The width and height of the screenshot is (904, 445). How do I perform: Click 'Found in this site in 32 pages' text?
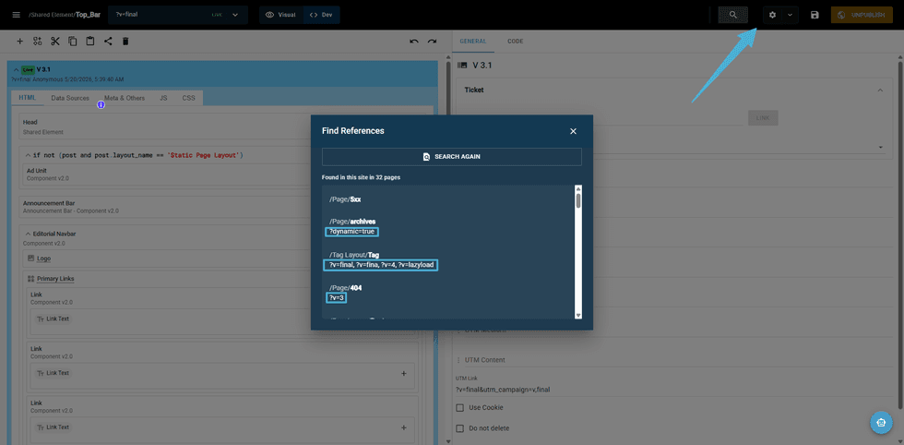[361, 177]
